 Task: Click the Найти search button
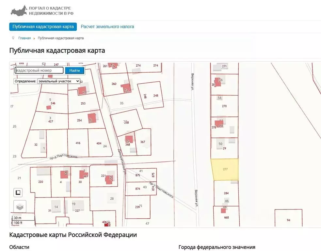[x=74, y=70]
